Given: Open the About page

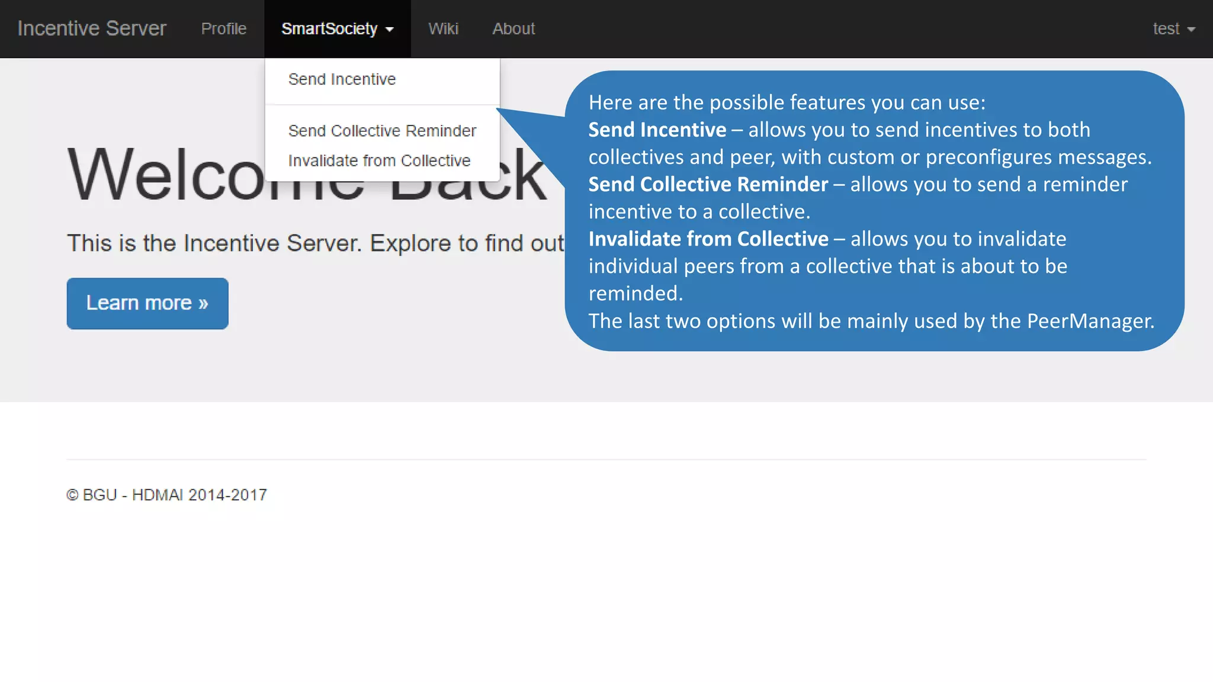Looking at the screenshot, I should coord(514,28).
